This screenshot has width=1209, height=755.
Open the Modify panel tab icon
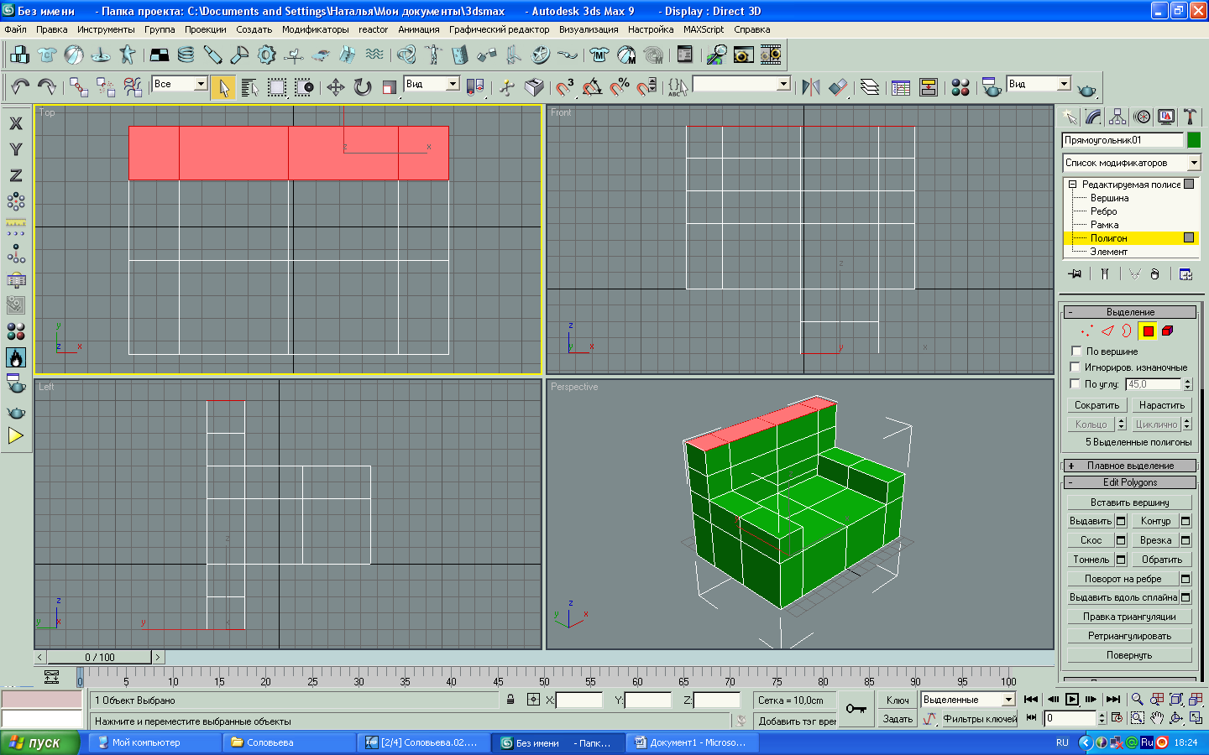coord(1093,117)
